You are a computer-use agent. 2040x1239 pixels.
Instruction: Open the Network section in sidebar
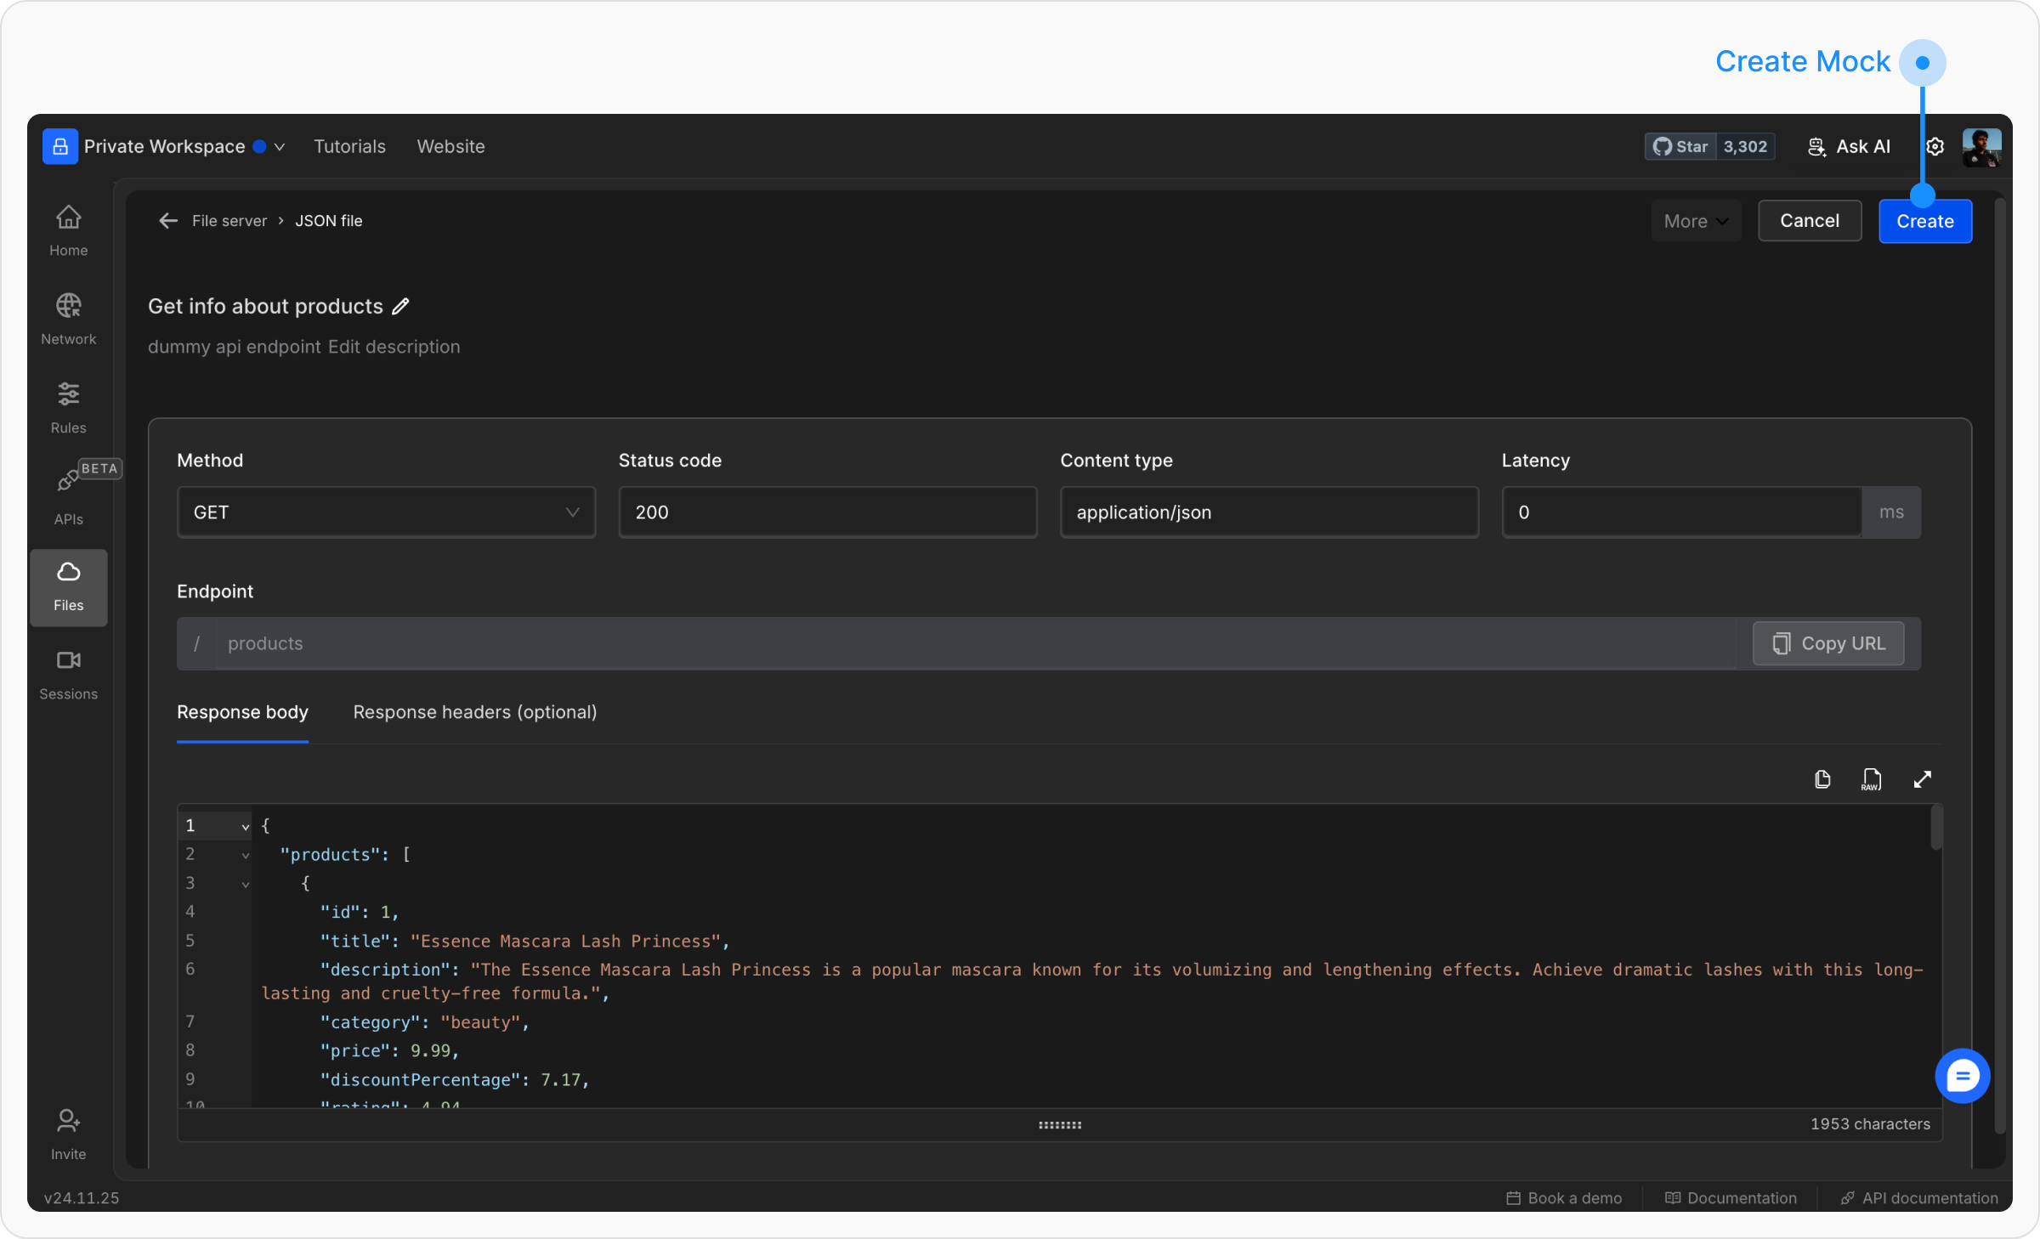[x=68, y=319]
